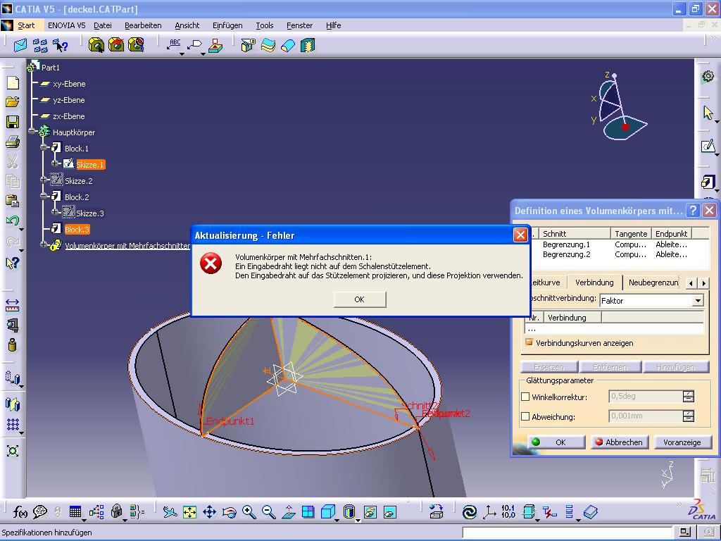Click the red stamp icon in top toolbar
721x541 pixels.
coord(215,45)
